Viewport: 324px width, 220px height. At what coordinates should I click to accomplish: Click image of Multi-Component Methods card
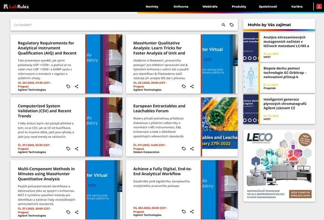104,189
